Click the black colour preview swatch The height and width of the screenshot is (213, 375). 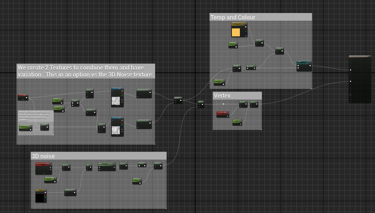pos(39,198)
